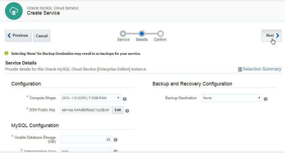285x153 pixels.
Task: Click the 'Service Details' heading text
Action: [x=21, y=63]
